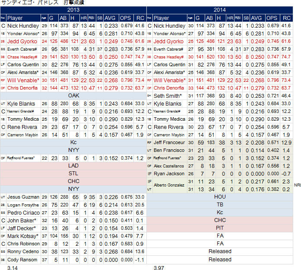Screen dimensions: 301x270
Task: Select the Chris Robinson player cell
Action: click(23, 244)
